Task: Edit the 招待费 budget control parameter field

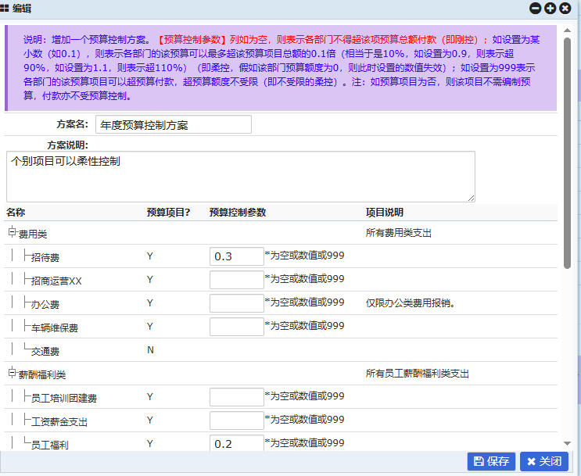Action: 236,256
